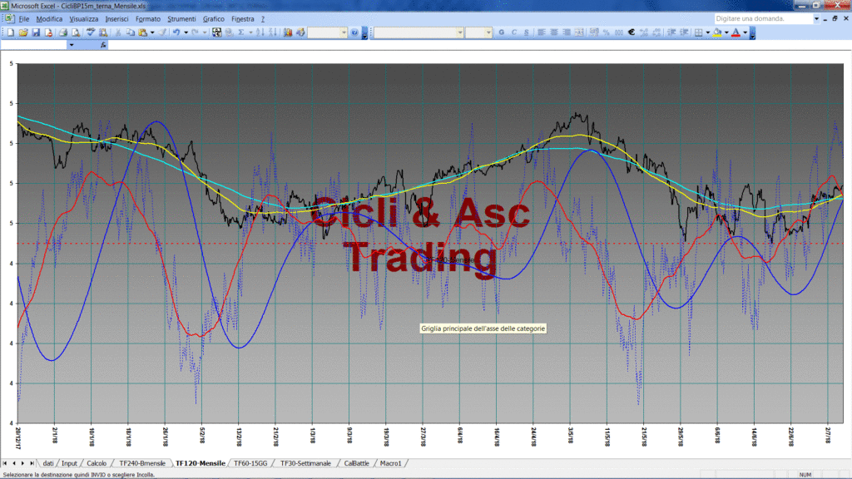Screen dimensions: 852x479
Task: Switch to the TF60-15GG sheet tab
Action: [x=250, y=463]
